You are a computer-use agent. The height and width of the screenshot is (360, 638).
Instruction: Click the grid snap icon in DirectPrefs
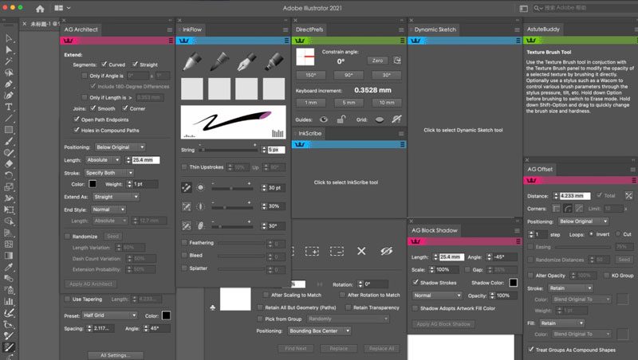pos(396,119)
